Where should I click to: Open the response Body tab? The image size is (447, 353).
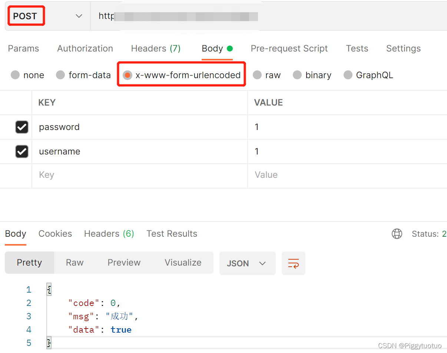pos(16,234)
